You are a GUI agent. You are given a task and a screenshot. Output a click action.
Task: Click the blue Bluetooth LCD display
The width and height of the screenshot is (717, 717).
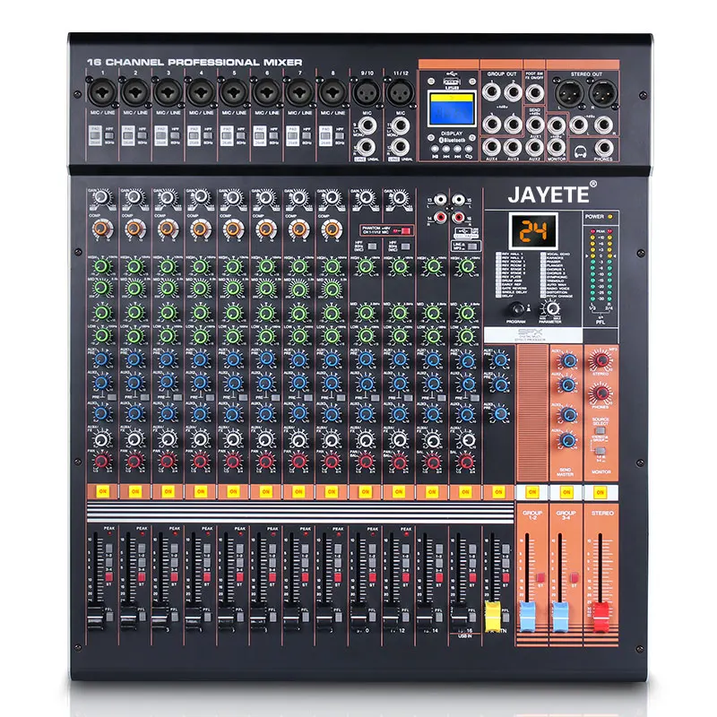[x=452, y=108]
